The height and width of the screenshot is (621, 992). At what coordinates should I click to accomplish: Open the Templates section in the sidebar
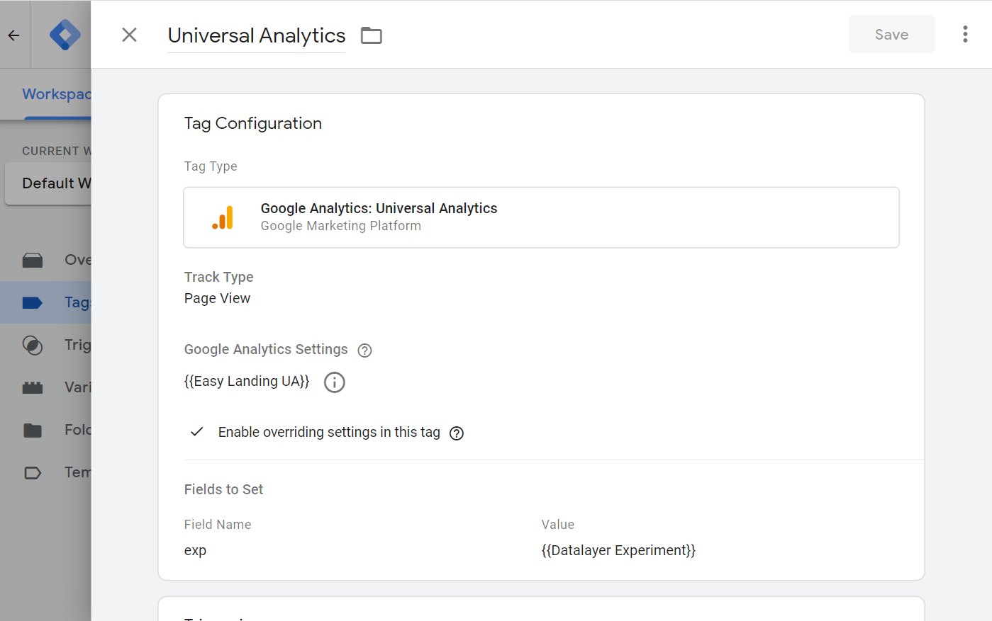45,472
